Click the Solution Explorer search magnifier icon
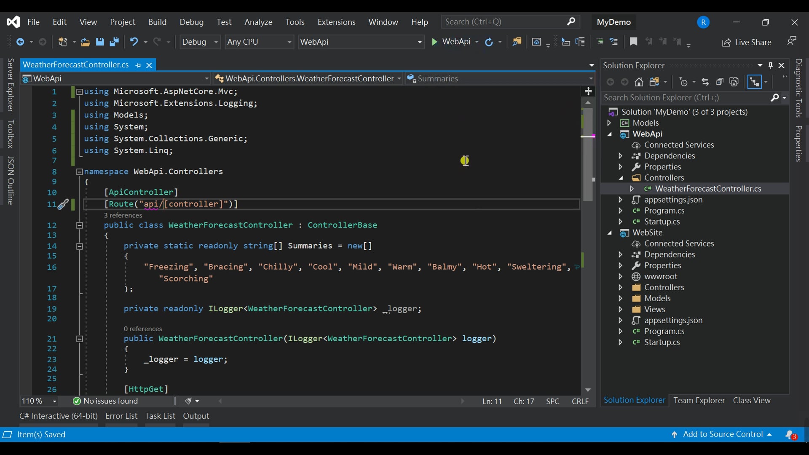The image size is (809, 455). point(775,98)
